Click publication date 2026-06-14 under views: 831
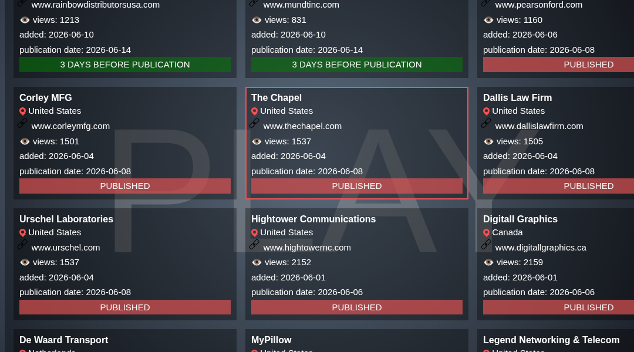Screen dimensions: 634x352 click(307, 50)
